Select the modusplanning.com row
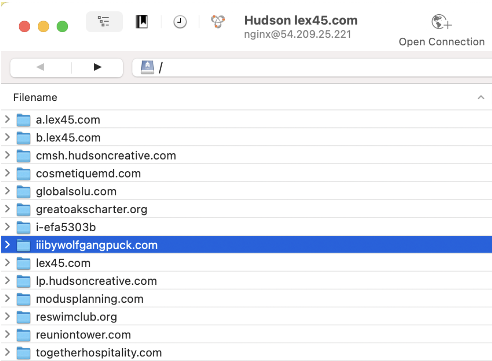The image size is (492, 361). [x=246, y=299]
